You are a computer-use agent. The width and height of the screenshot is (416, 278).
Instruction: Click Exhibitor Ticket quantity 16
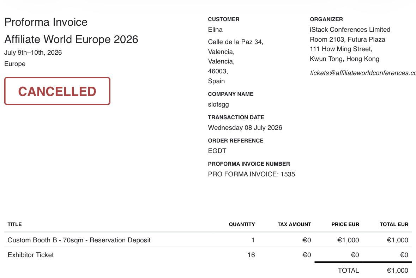(x=251, y=255)
